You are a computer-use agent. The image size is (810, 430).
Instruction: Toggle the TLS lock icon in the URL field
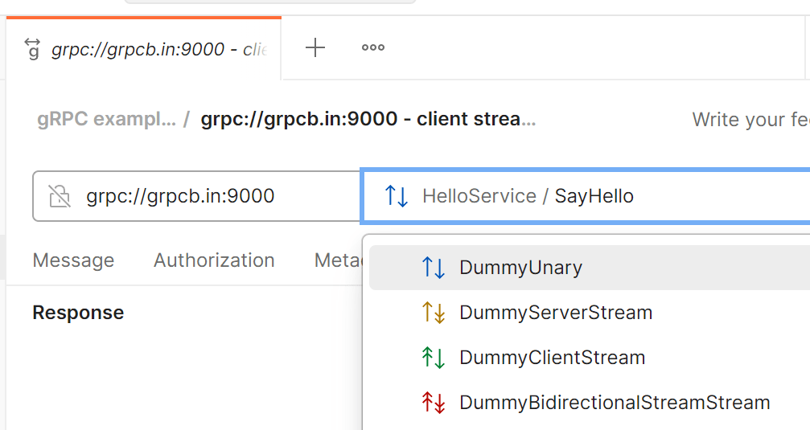pyautogui.click(x=60, y=196)
